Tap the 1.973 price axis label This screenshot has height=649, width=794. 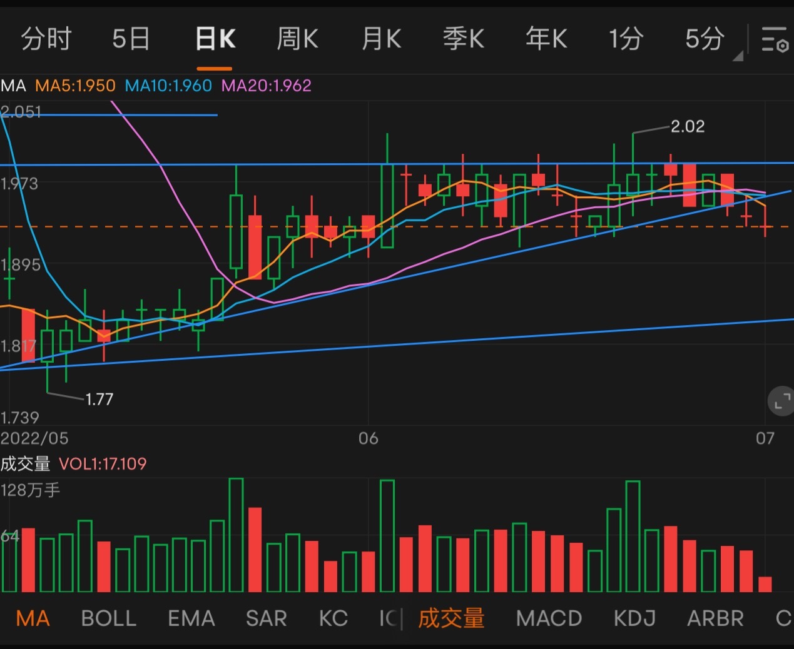tap(19, 184)
